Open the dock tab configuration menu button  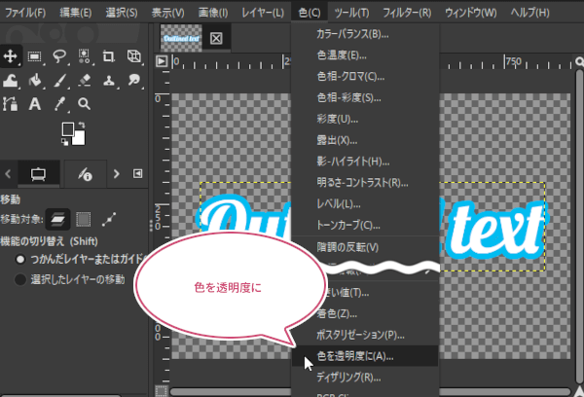[137, 173]
